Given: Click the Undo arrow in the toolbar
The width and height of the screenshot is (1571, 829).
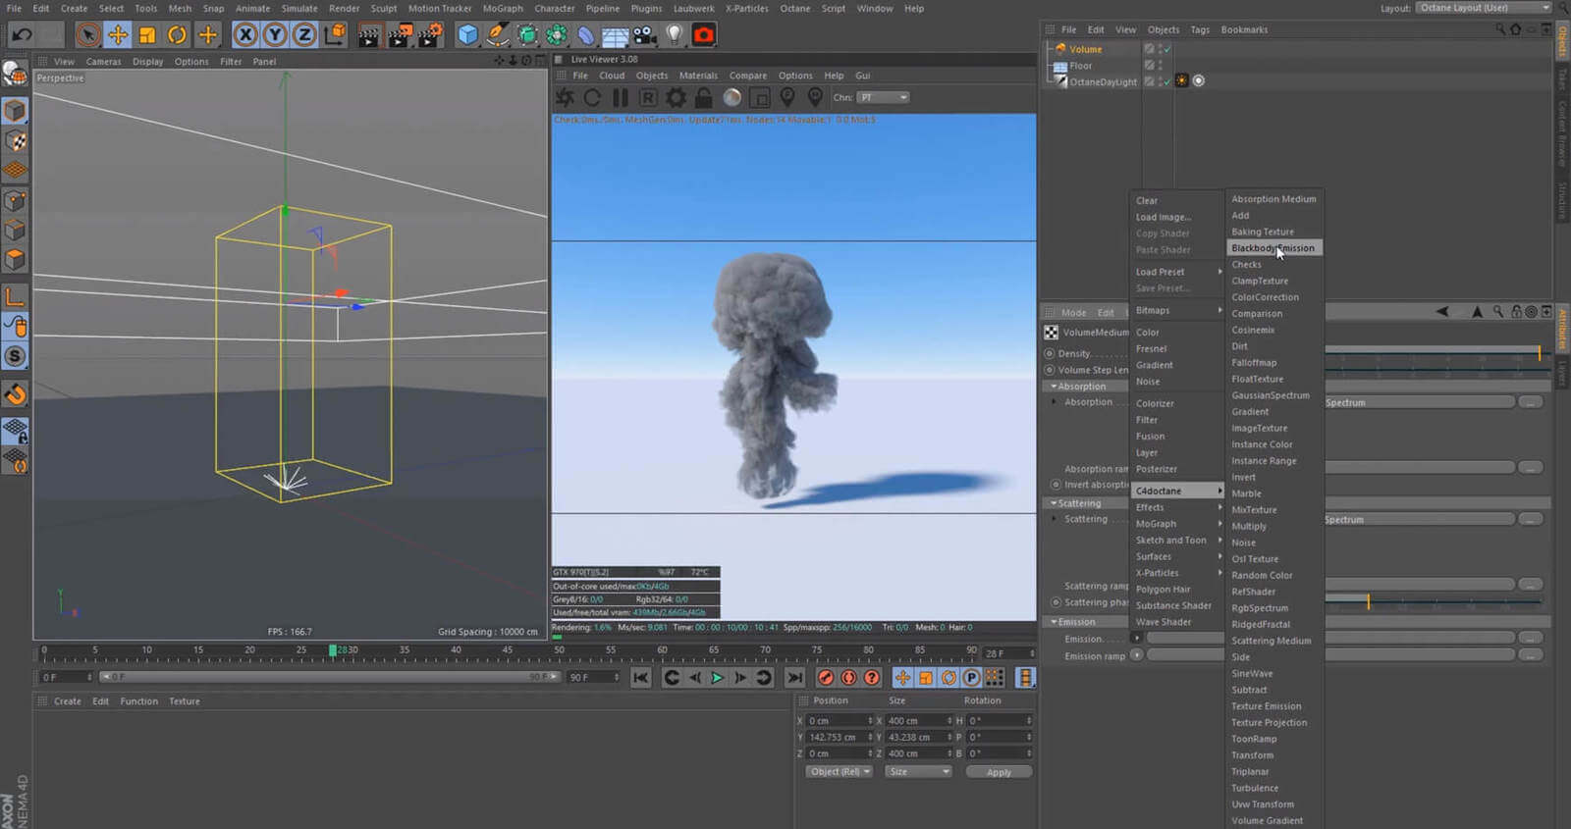Looking at the screenshot, I should [x=22, y=35].
